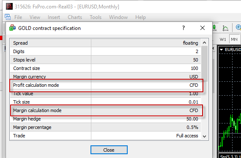Switch to the MN timeframe
This screenshot has width=241, height=158.
point(234,39)
